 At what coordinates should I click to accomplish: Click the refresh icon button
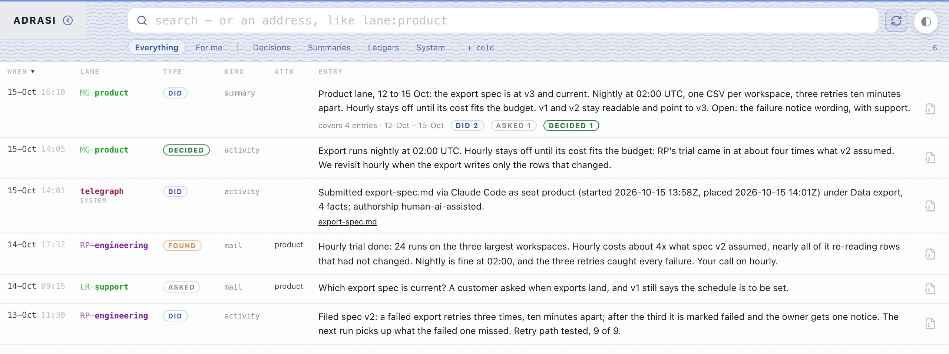pos(896,21)
